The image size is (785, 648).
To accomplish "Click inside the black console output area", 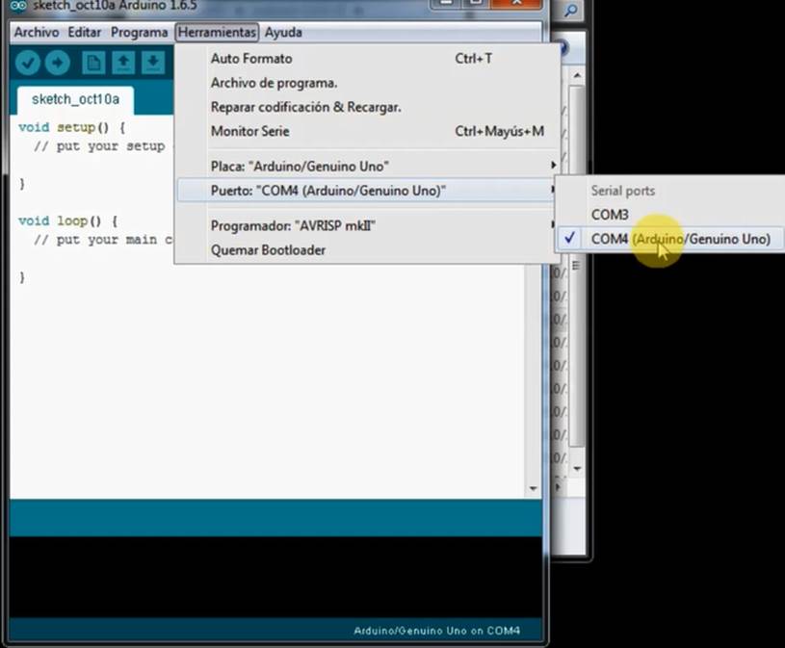I will point(275,577).
